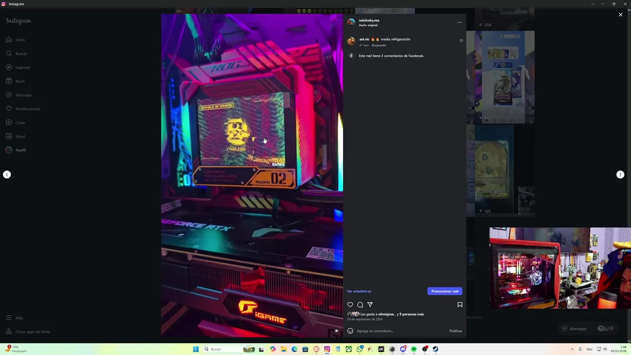Image resolution: width=631 pixels, height=355 pixels.
Task: Open Otras apps de Meta
Action: point(28,332)
